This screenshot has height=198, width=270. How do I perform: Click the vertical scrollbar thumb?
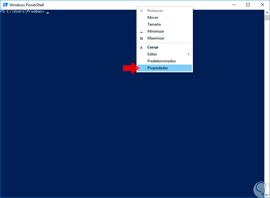point(267,18)
